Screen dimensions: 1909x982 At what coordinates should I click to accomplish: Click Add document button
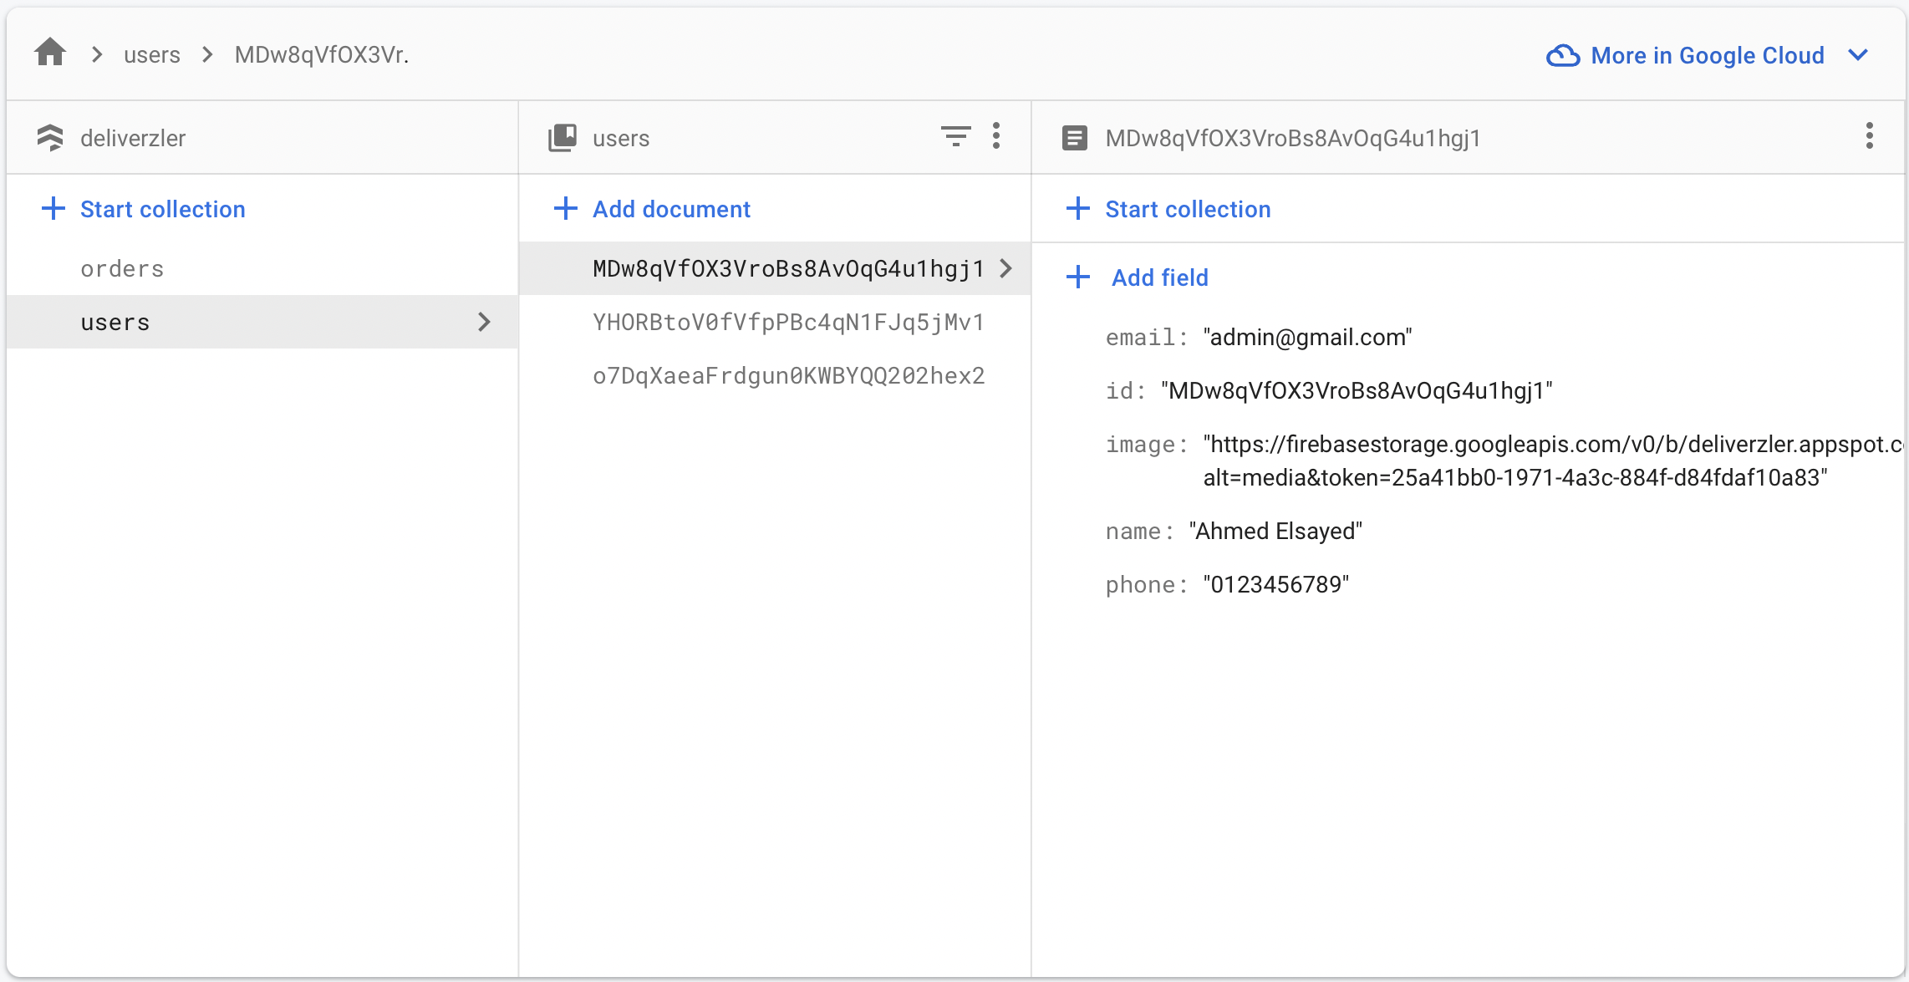pos(653,209)
